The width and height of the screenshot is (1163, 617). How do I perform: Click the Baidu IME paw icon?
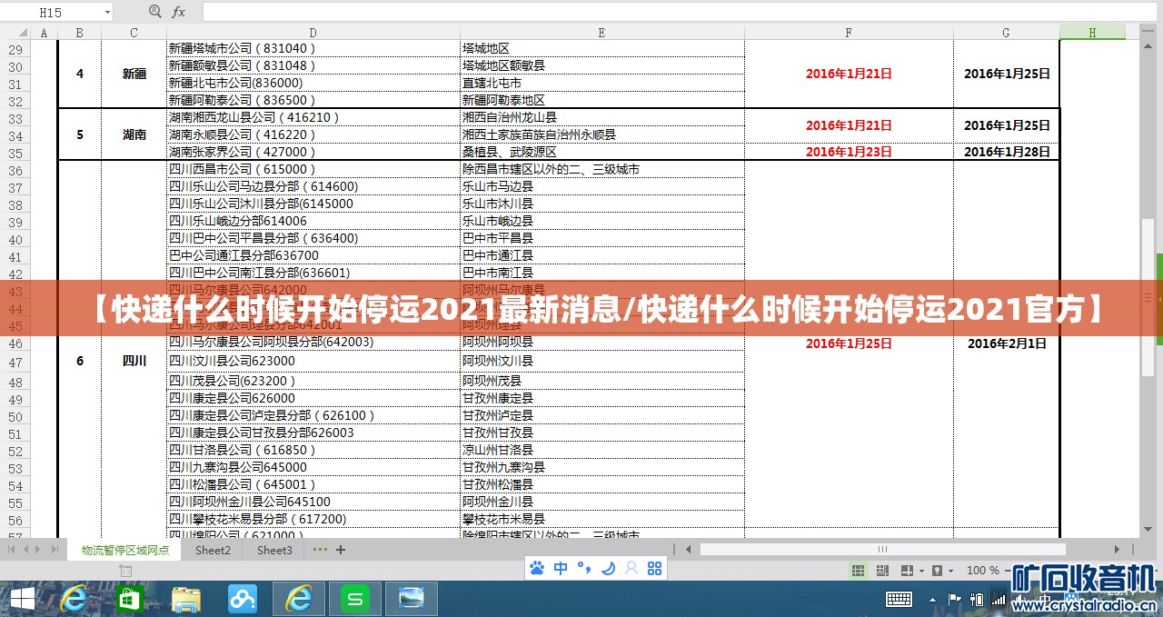[537, 569]
